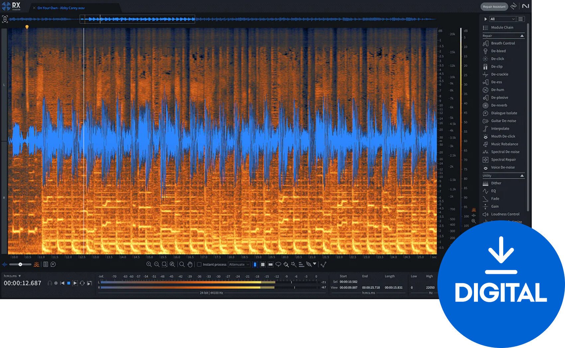Close the Abby Carey.wav file tab
This screenshot has height=348, width=565.
point(34,8)
